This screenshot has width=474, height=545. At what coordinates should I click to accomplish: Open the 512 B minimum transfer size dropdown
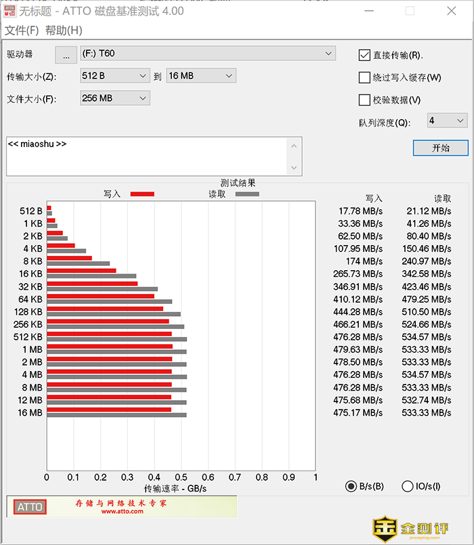pyautogui.click(x=142, y=76)
